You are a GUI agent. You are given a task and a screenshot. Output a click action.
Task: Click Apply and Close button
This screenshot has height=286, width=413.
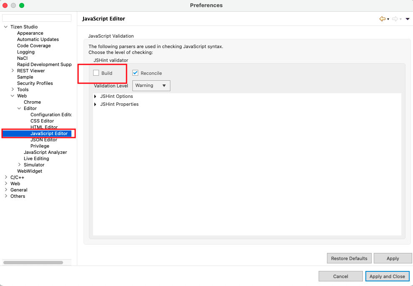[387, 276]
